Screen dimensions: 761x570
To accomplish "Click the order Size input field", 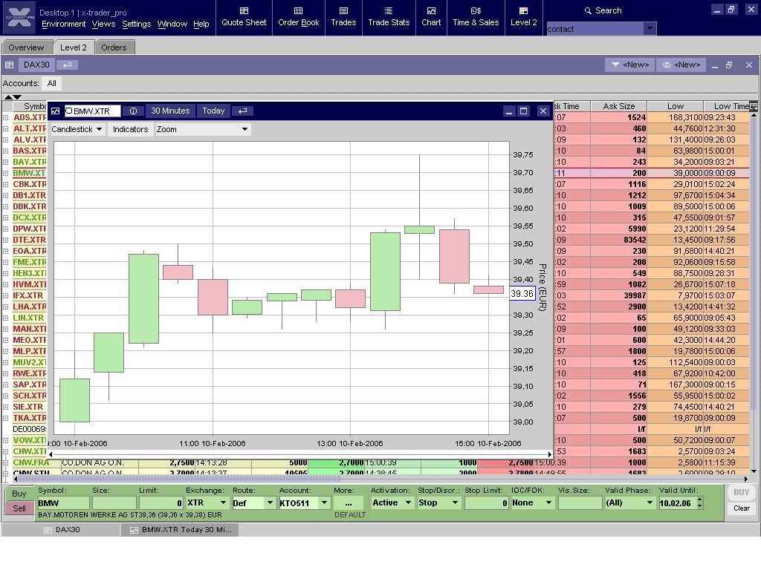I will tap(114, 503).
